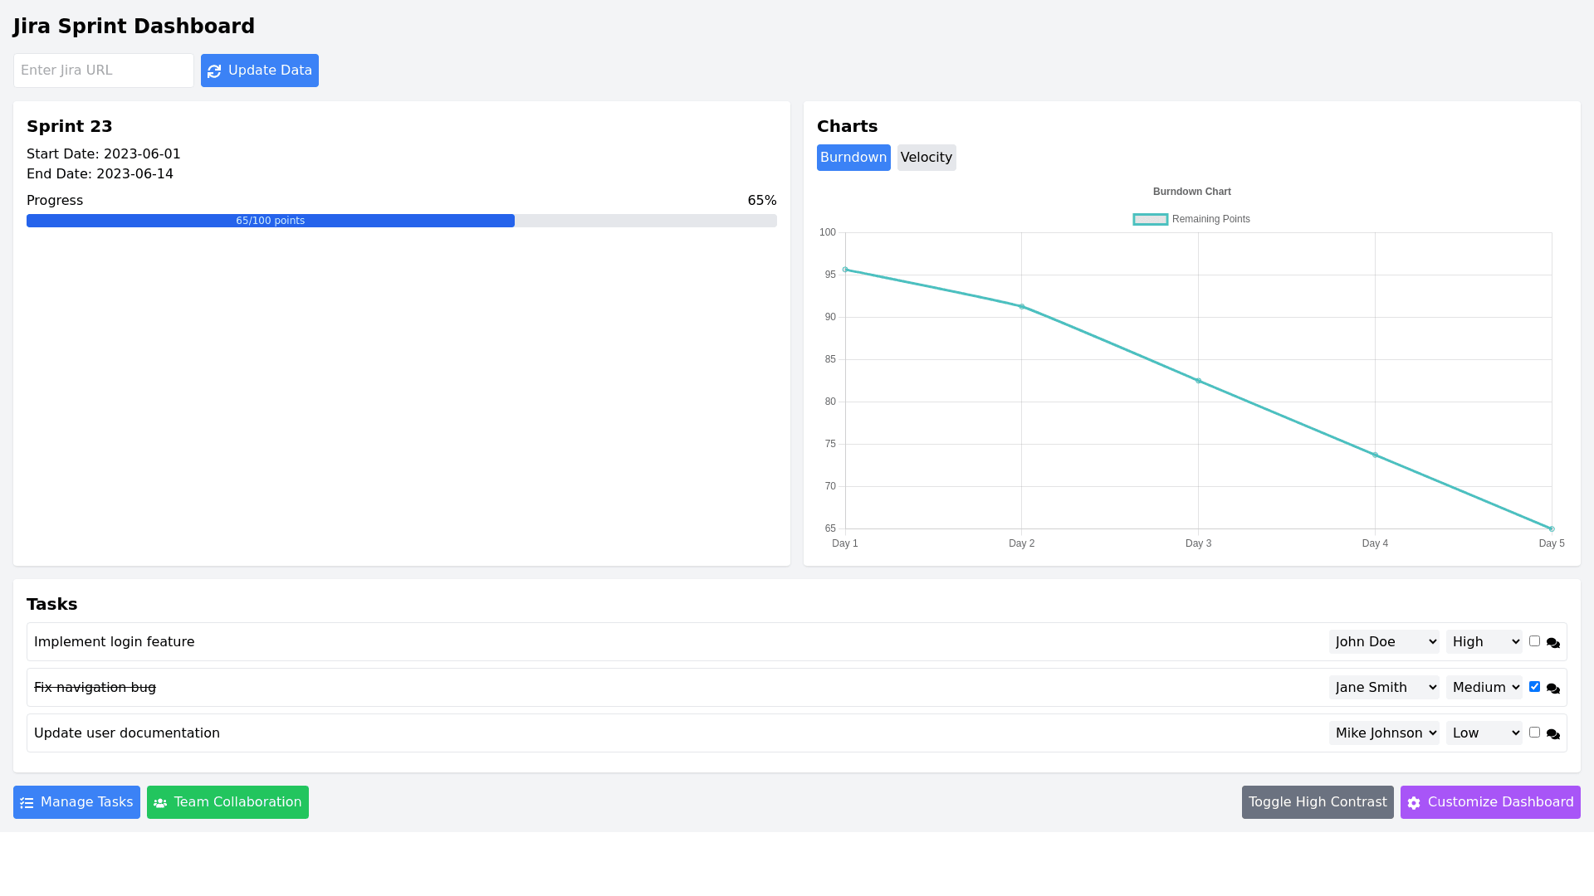Open the priority dropdown showing Medium
The height and width of the screenshot is (896, 1594).
pos(1484,687)
